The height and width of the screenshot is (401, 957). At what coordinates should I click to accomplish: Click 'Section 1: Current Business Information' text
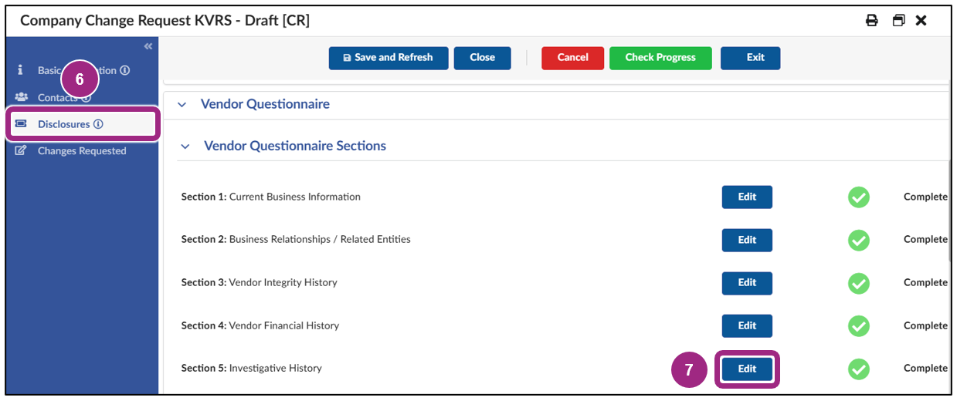[x=271, y=197]
